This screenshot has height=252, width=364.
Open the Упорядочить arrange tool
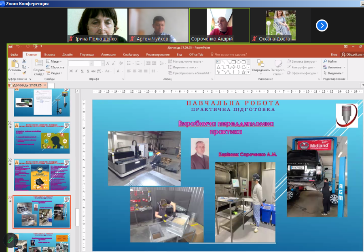pos(260,65)
